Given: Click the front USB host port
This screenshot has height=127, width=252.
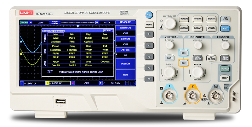Looking at the screenshot, I should (60, 101).
